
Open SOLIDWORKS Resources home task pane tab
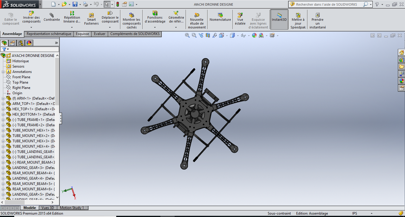tap(401, 52)
